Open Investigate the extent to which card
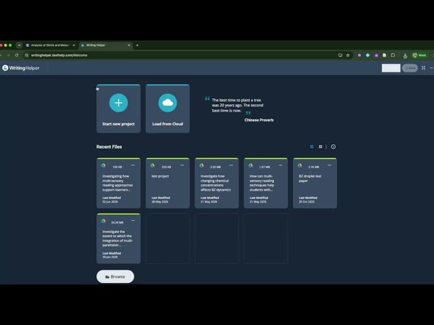Viewport: 434px width, 325px height. point(119,238)
